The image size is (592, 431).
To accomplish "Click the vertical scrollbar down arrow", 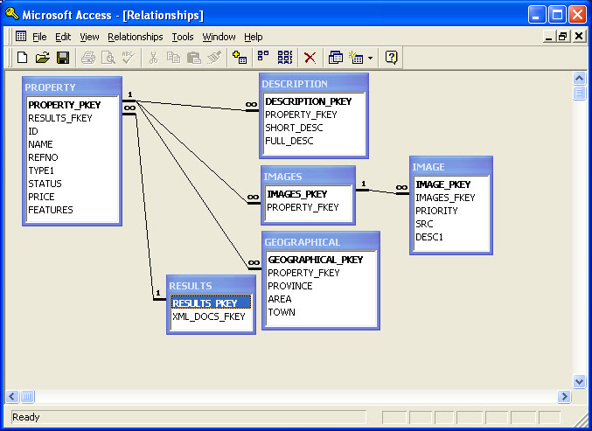I will (579, 381).
